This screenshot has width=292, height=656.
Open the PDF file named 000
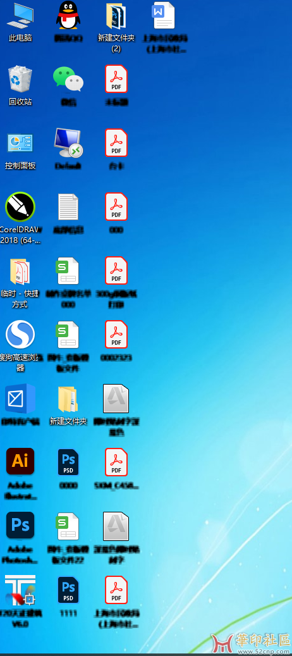(x=116, y=207)
